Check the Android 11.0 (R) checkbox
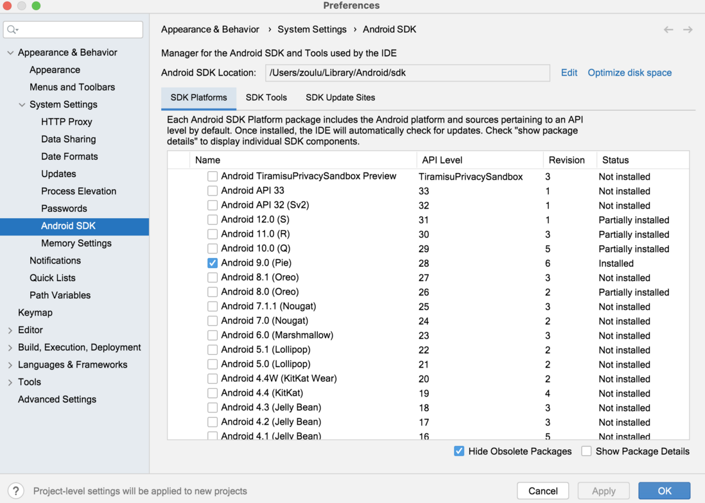Image resolution: width=705 pixels, height=503 pixels. click(x=213, y=234)
